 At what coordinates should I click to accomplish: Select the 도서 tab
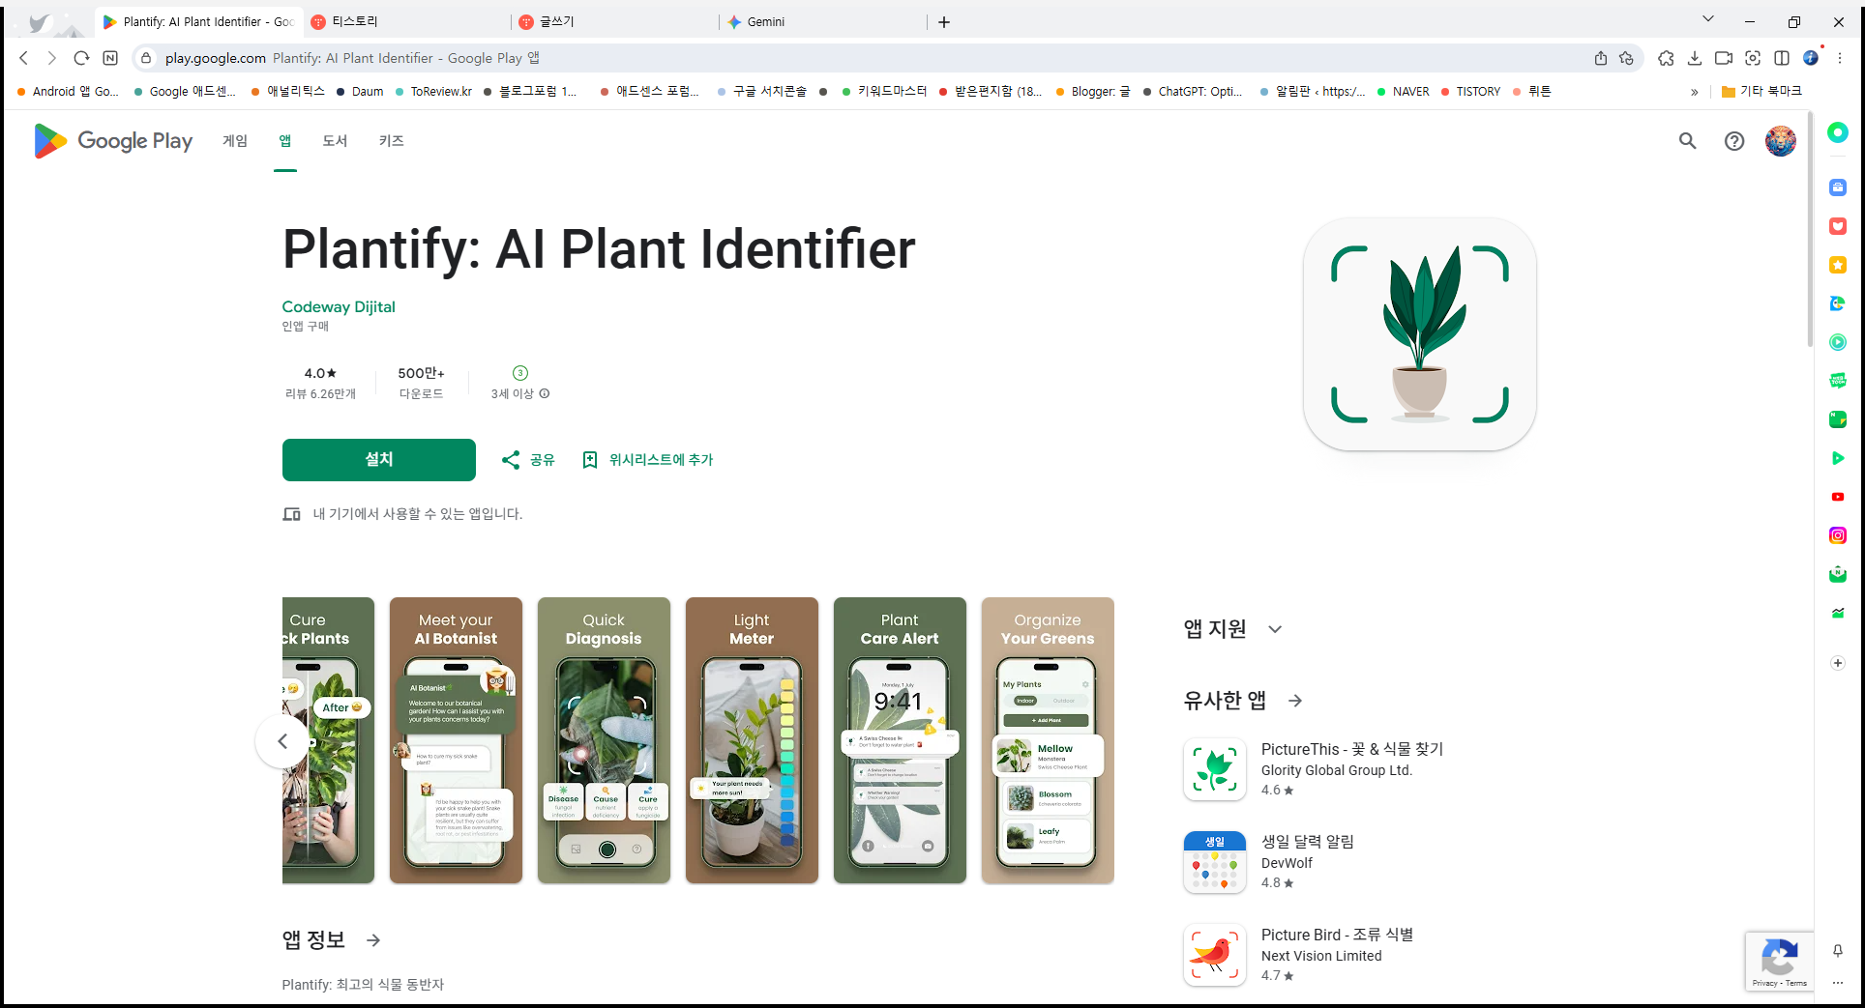pos(335,141)
